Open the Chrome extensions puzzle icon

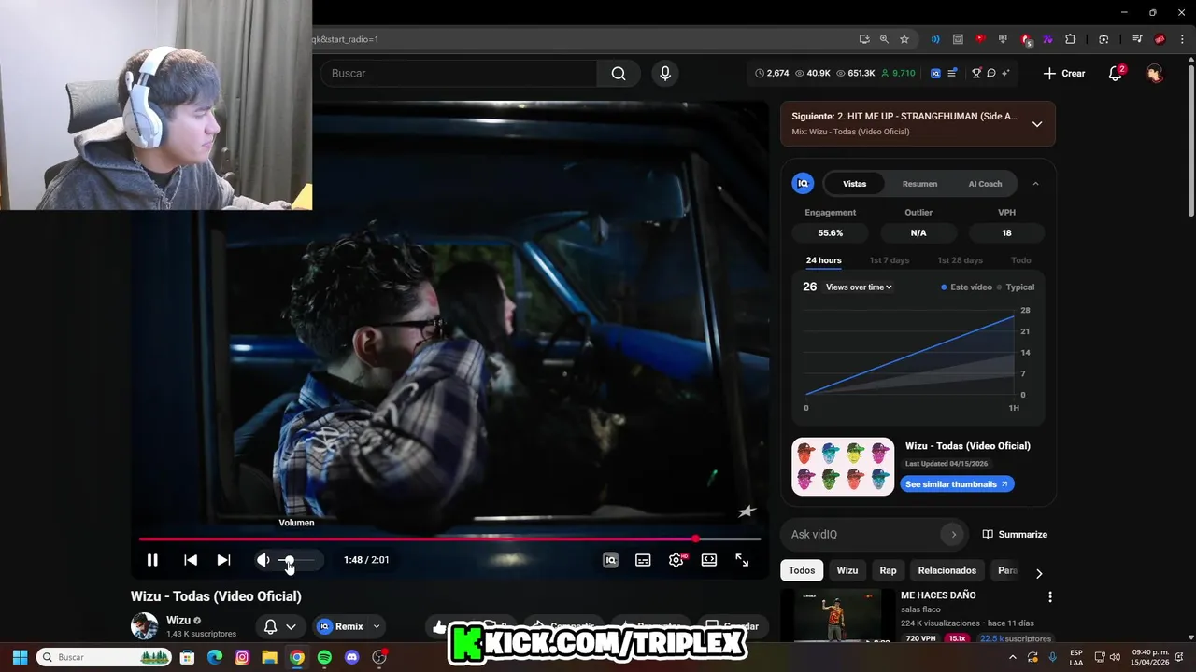coord(1071,39)
